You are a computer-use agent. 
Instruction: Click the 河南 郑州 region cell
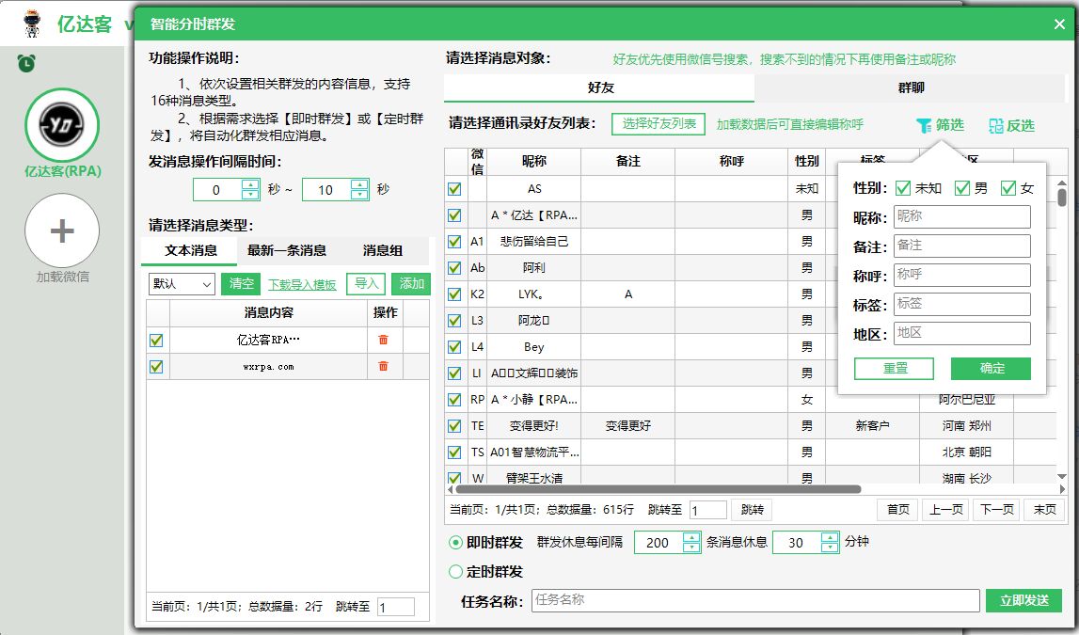966,426
